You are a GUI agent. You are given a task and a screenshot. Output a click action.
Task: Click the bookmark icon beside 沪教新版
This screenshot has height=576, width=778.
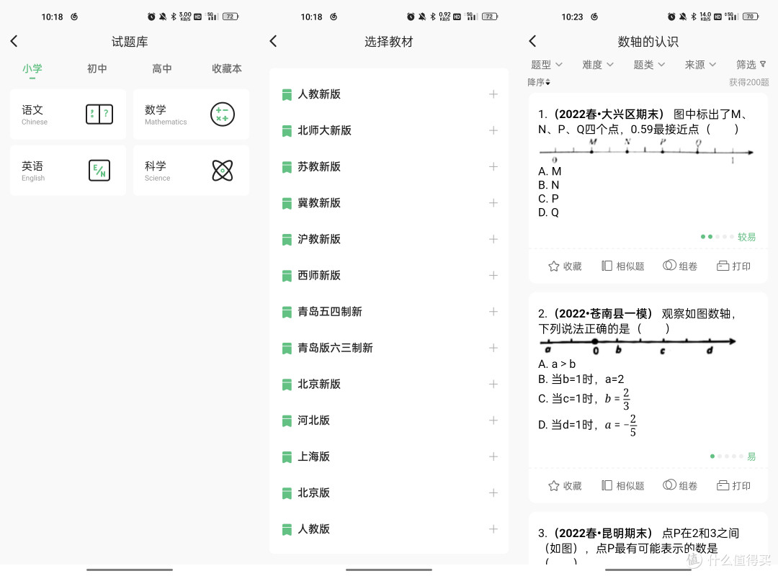(x=287, y=239)
